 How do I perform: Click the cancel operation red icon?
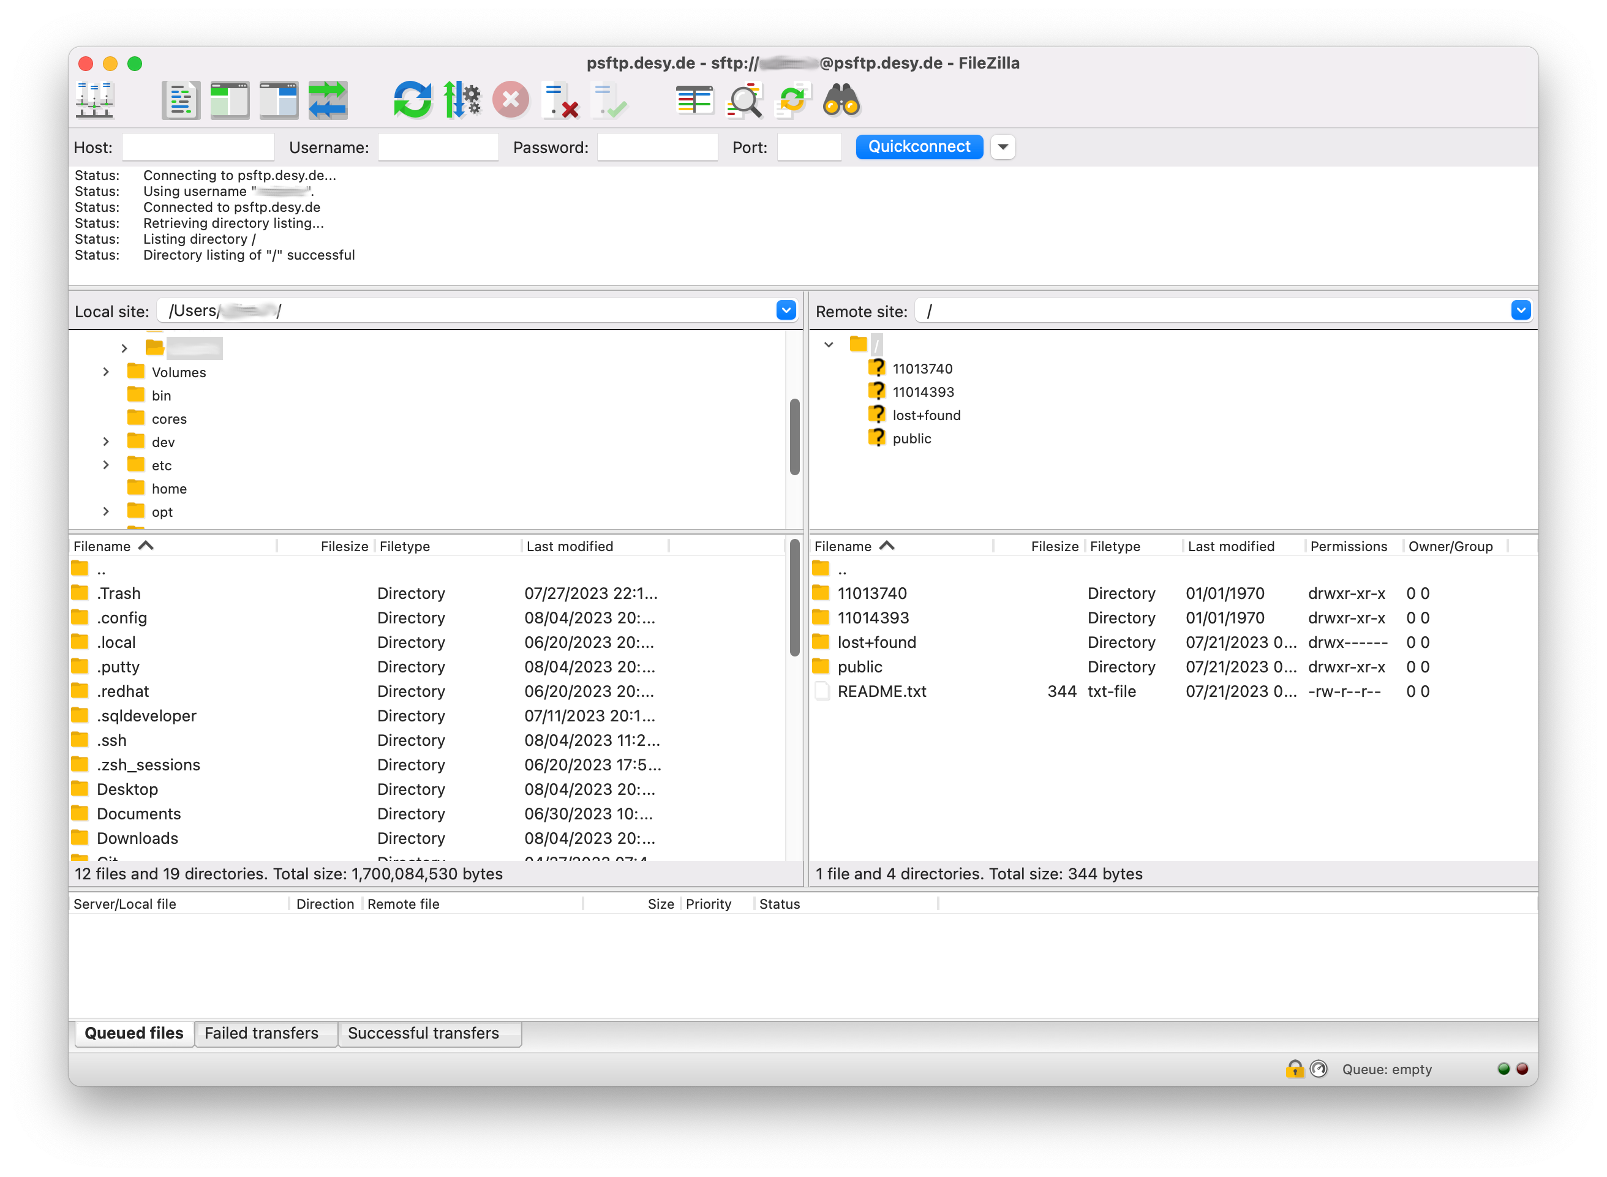(x=511, y=100)
